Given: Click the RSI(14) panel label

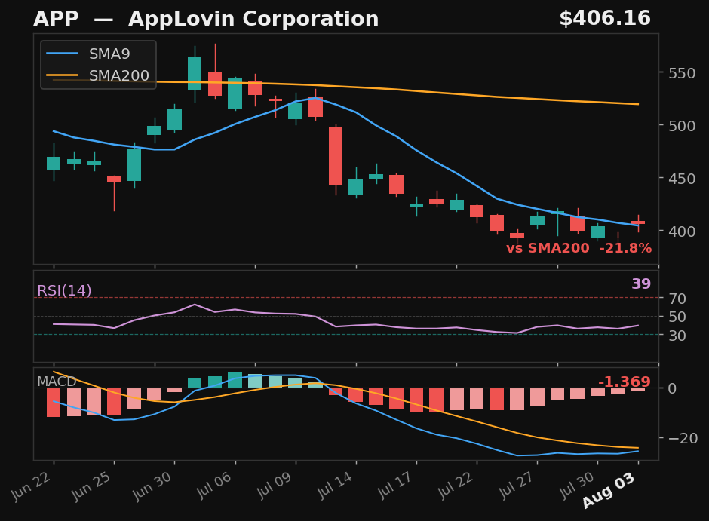Looking at the screenshot, I should 64,290.
